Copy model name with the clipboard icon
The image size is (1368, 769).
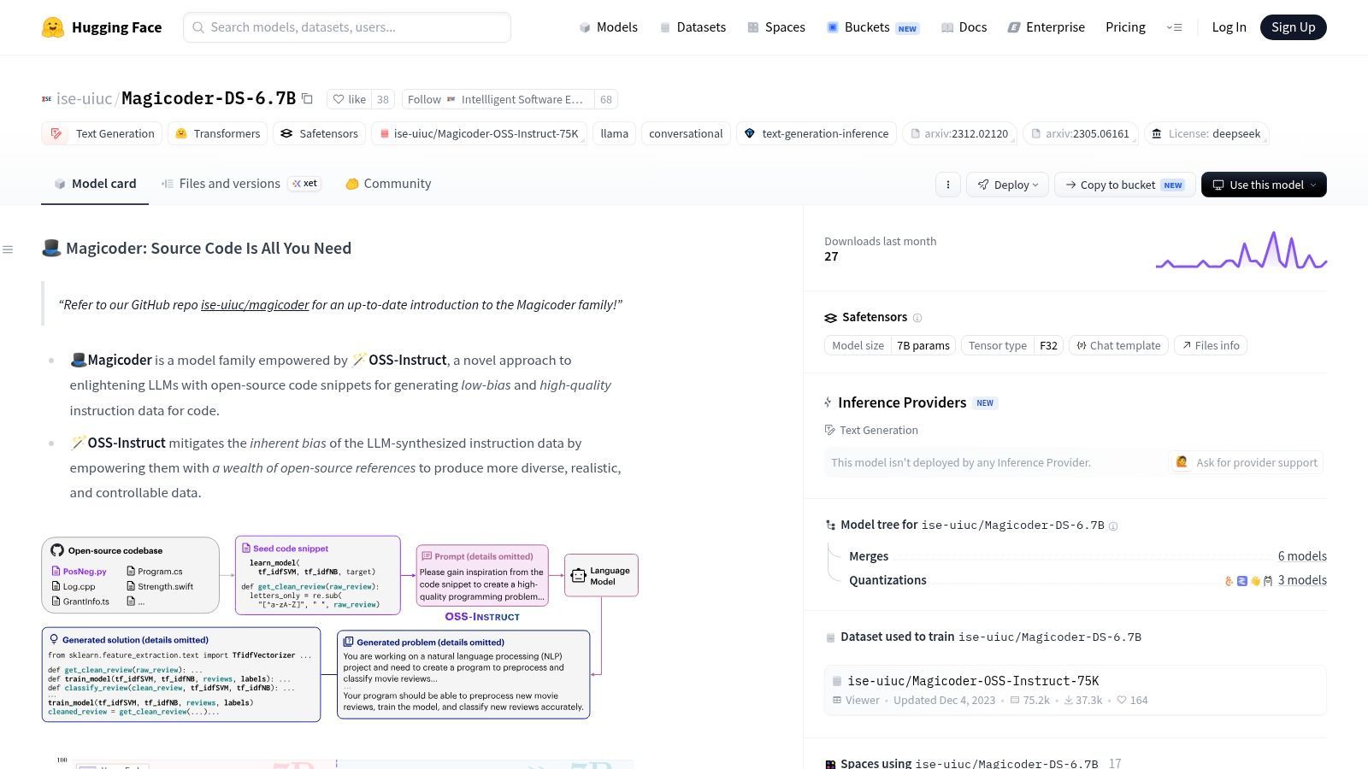pos(307,99)
